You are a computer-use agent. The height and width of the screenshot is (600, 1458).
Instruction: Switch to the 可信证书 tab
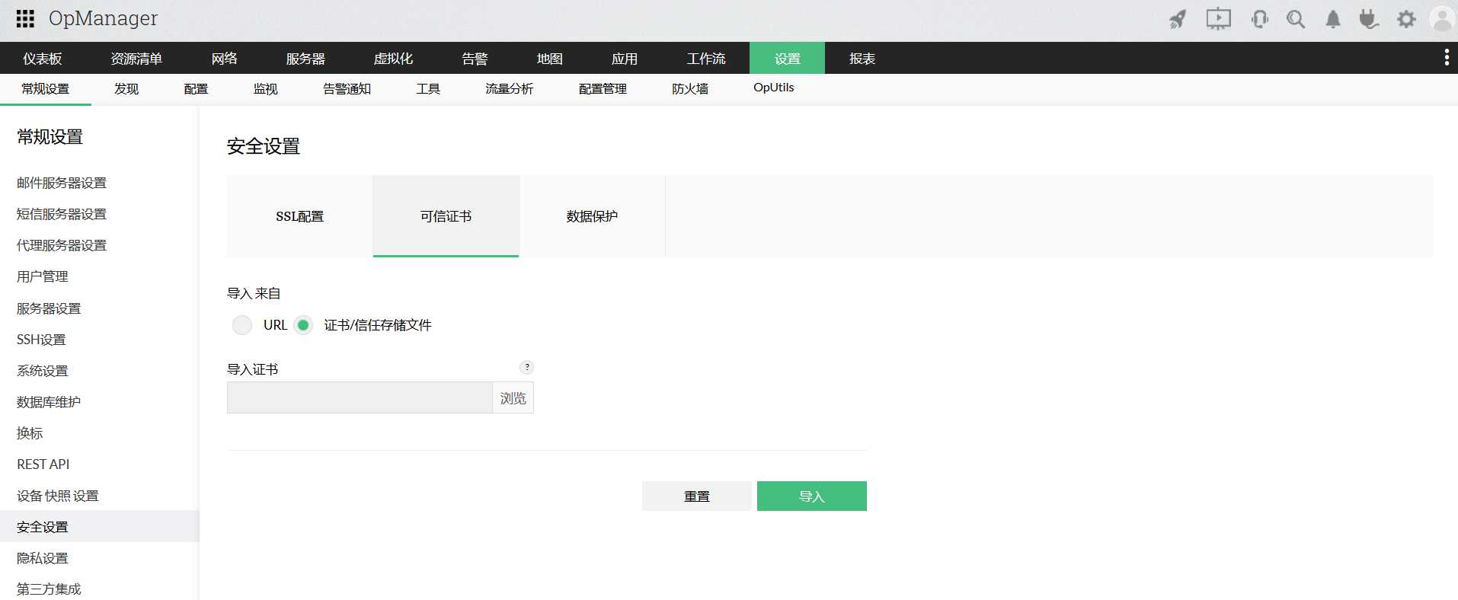(446, 216)
